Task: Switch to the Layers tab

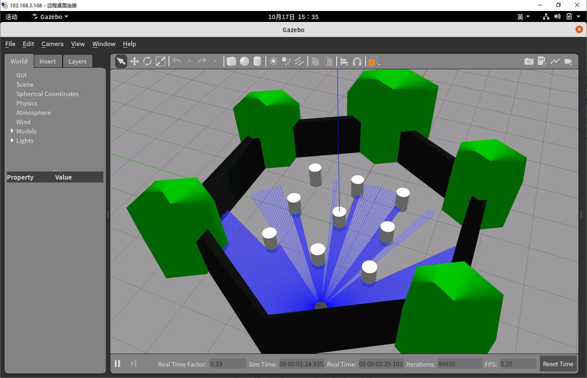Action: pos(78,61)
